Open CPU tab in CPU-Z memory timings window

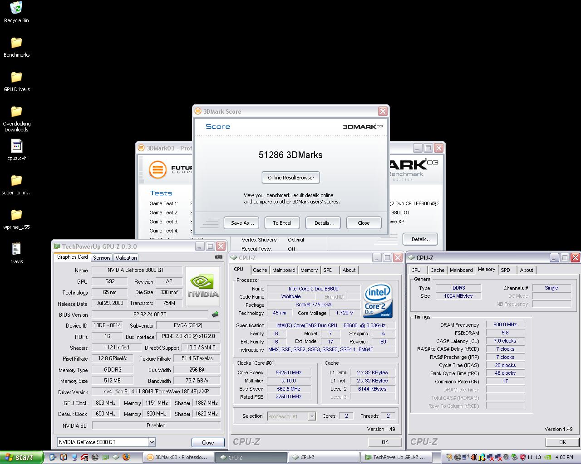416,270
